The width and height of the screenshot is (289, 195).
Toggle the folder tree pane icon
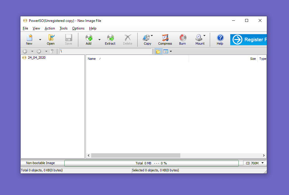[x=158, y=51]
